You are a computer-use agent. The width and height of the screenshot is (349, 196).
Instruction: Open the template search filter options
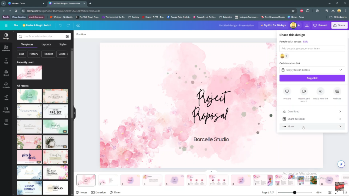[67, 36]
